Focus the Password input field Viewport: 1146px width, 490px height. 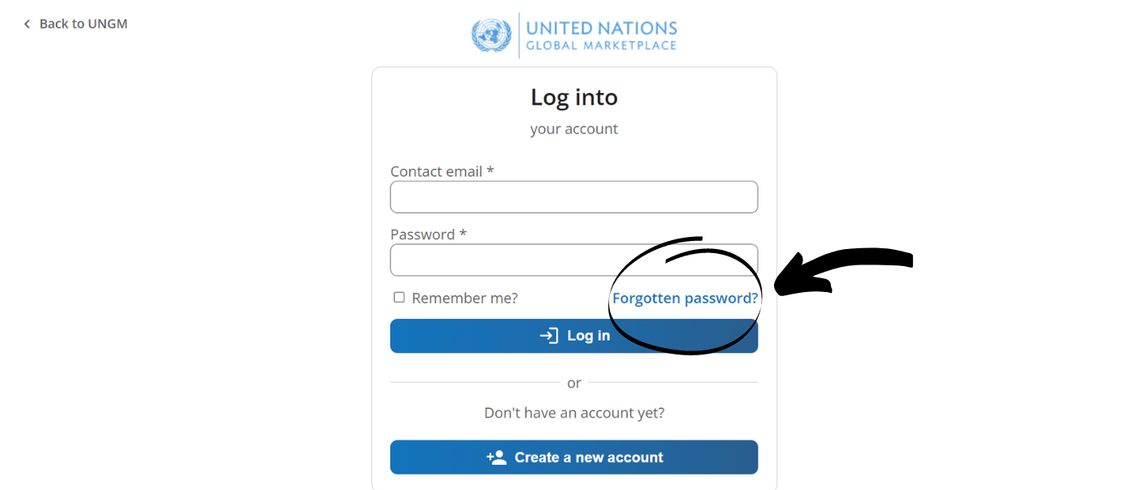[573, 260]
